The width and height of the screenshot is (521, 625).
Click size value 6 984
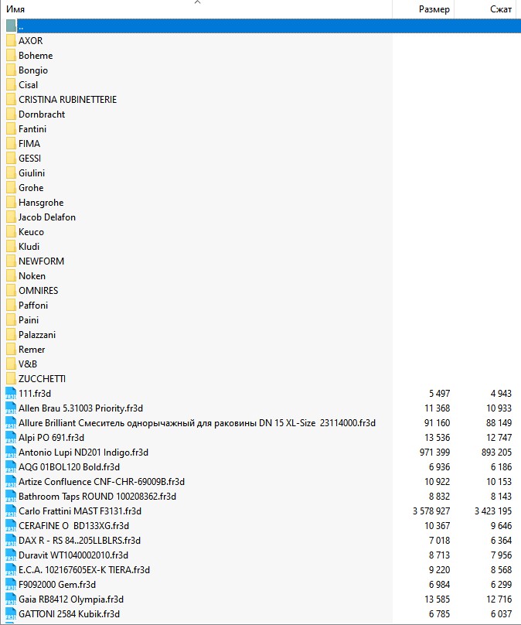click(439, 585)
